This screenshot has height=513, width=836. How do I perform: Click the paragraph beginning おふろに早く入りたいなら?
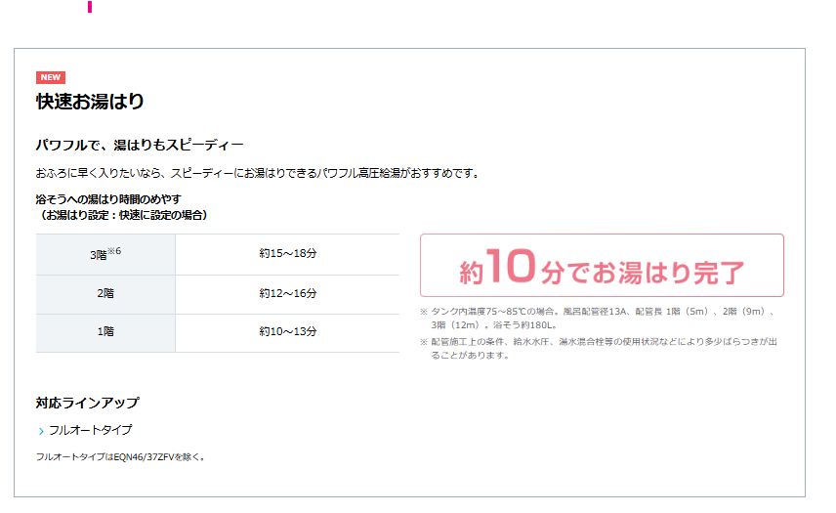[x=256, y=174]
